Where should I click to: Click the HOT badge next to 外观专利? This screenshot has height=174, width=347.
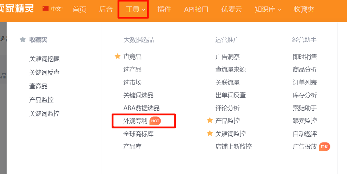[155, 121]
